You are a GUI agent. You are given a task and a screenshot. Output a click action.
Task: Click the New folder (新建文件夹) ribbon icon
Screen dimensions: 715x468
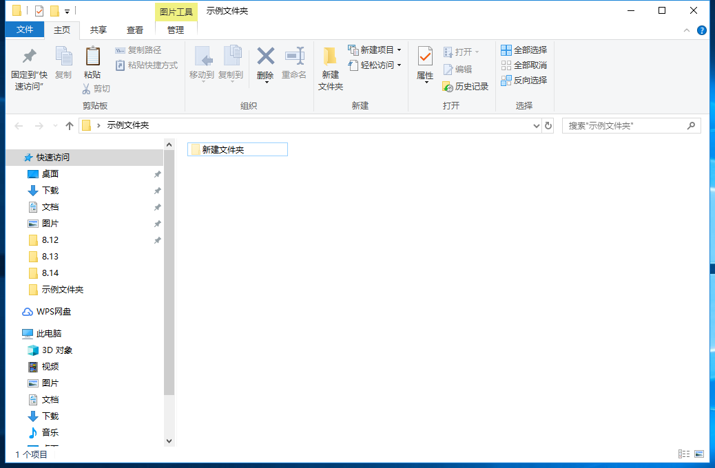[x=330, y=56]
